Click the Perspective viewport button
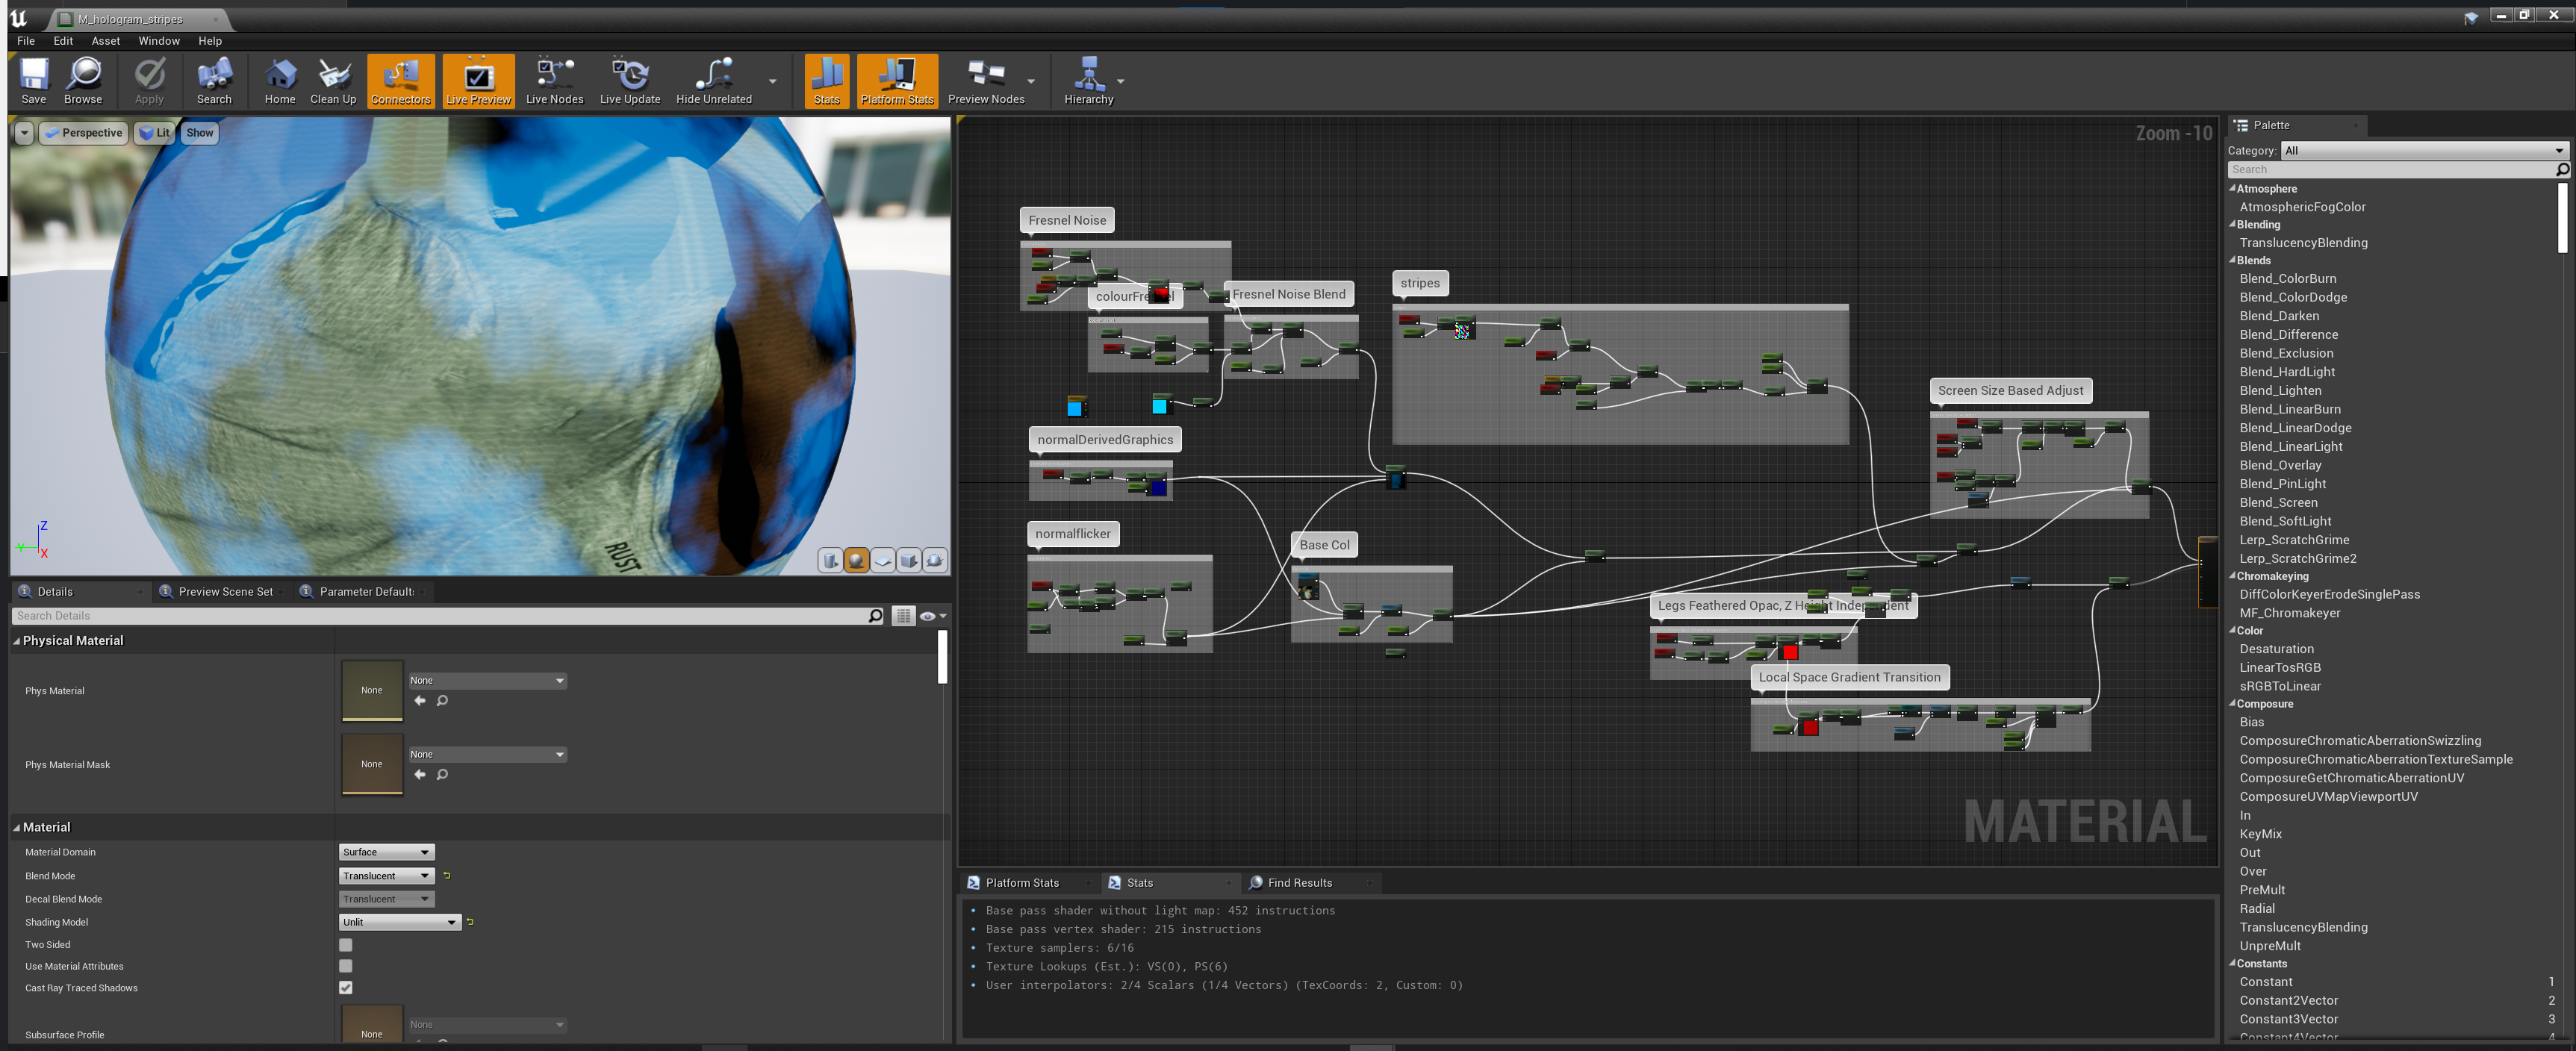Screen dimensions: 2576x1051 tap(84, 132)
